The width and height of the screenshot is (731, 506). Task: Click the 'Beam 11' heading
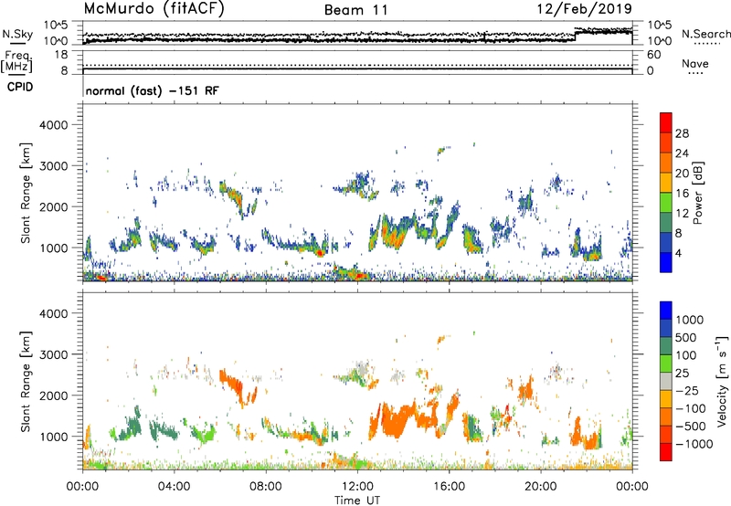(356, 10)
